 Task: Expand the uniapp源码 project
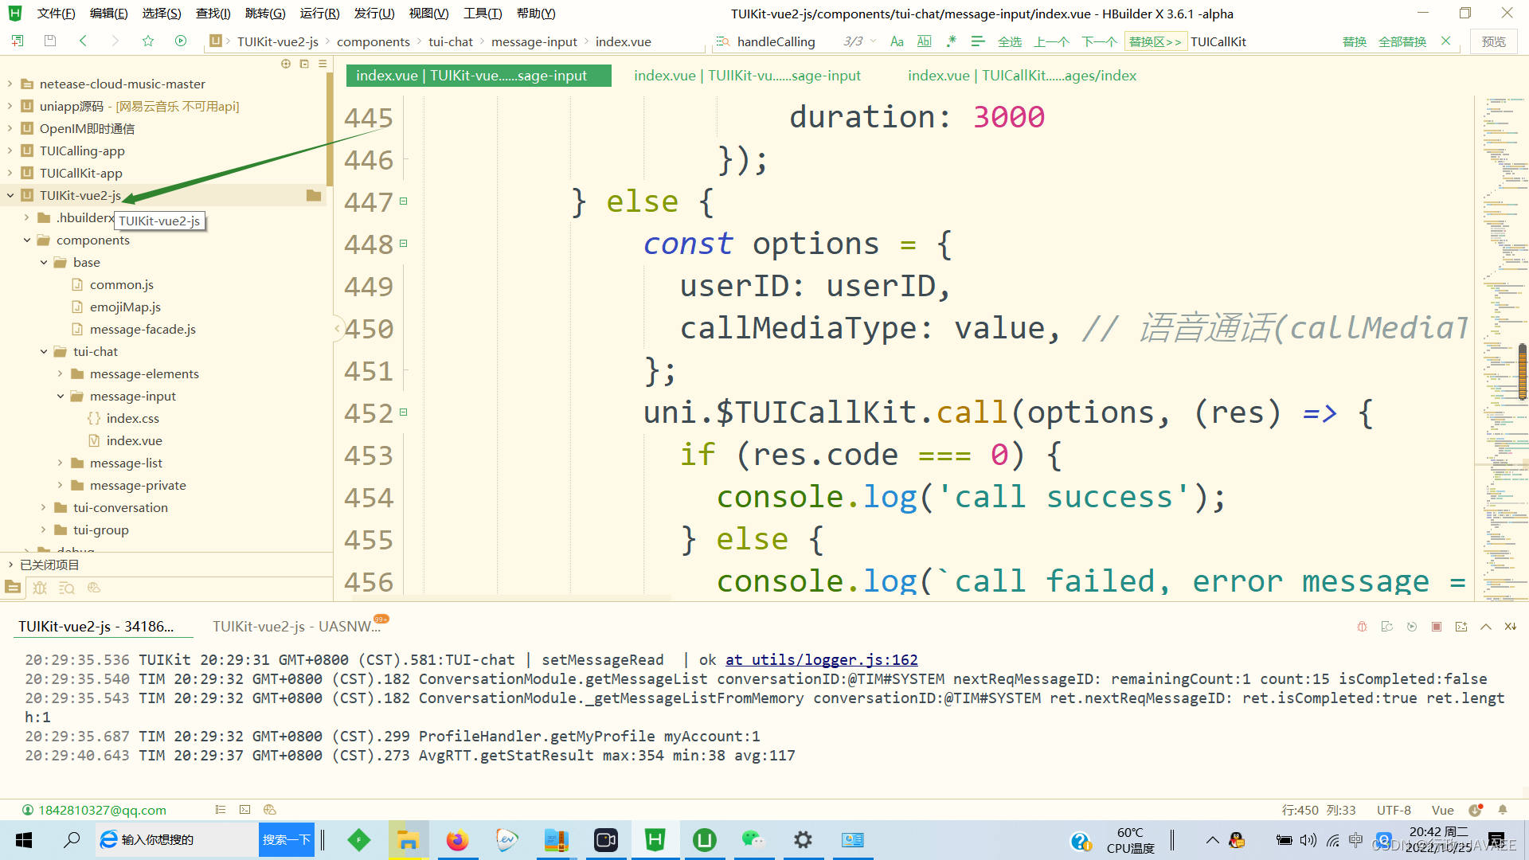pyautogui.click(x=10, y=106)
